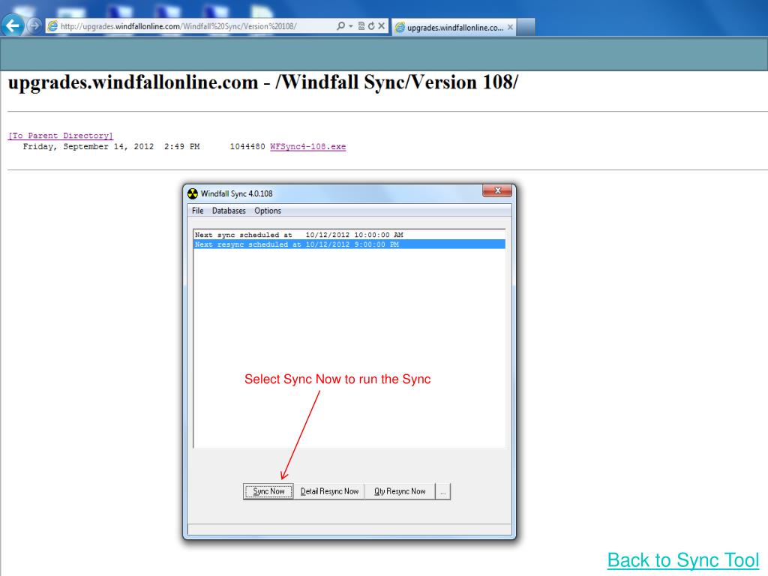Click the stop loading X icon in address bar
The width and height of the screenshot is (768, 576).
coord(382,26)
